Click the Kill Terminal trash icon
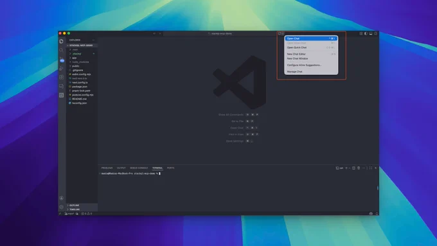 point(359,168)
